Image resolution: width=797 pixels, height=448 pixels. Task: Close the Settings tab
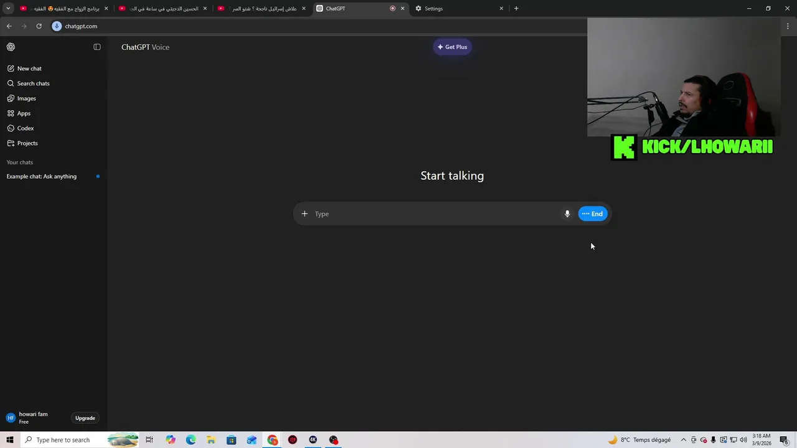click(x=501, y=9)
